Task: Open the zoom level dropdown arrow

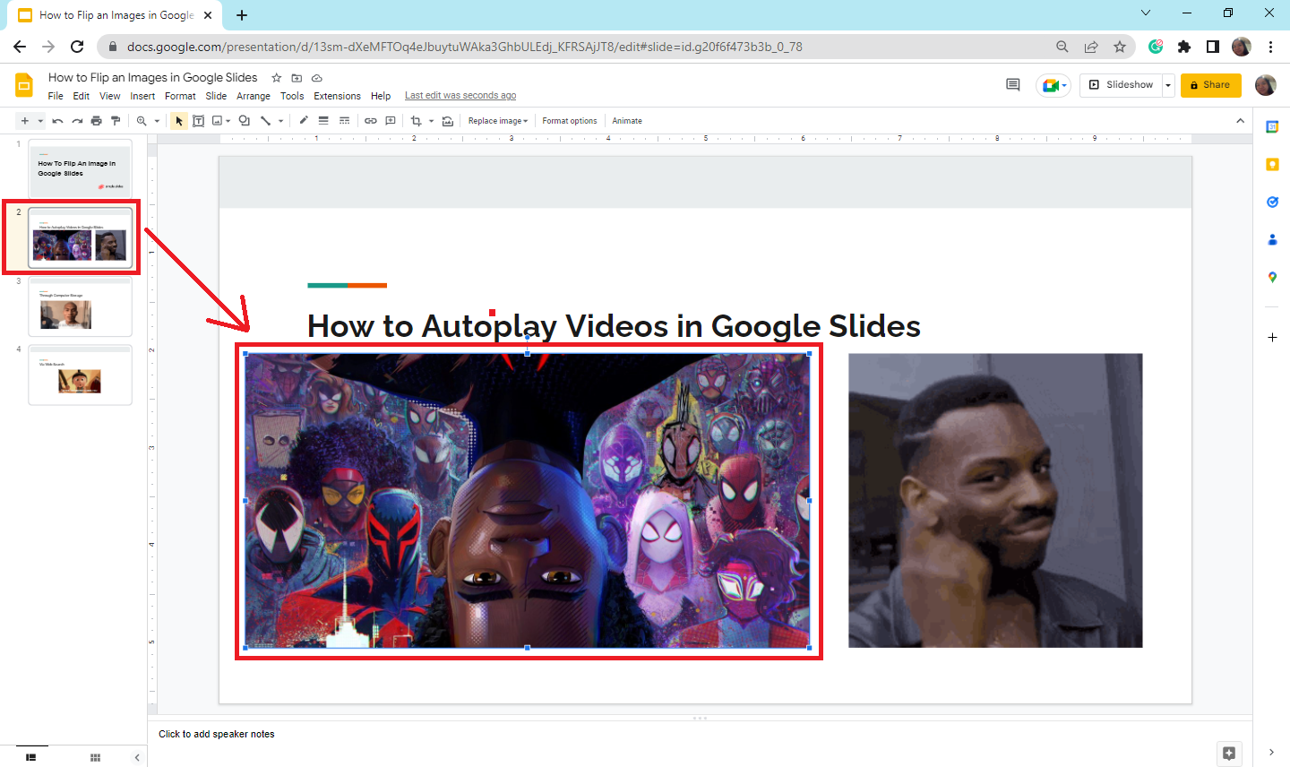Action: click(157, 121)
